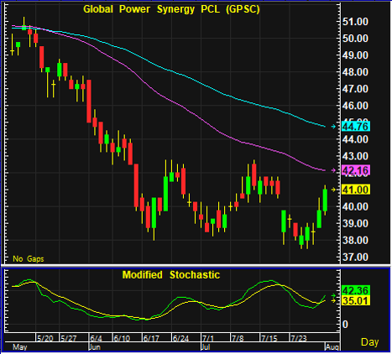The image size is (392, 354).
Task: Click the 43.00 price axis label
Action: pyautogui.click(x=355, y=156)
